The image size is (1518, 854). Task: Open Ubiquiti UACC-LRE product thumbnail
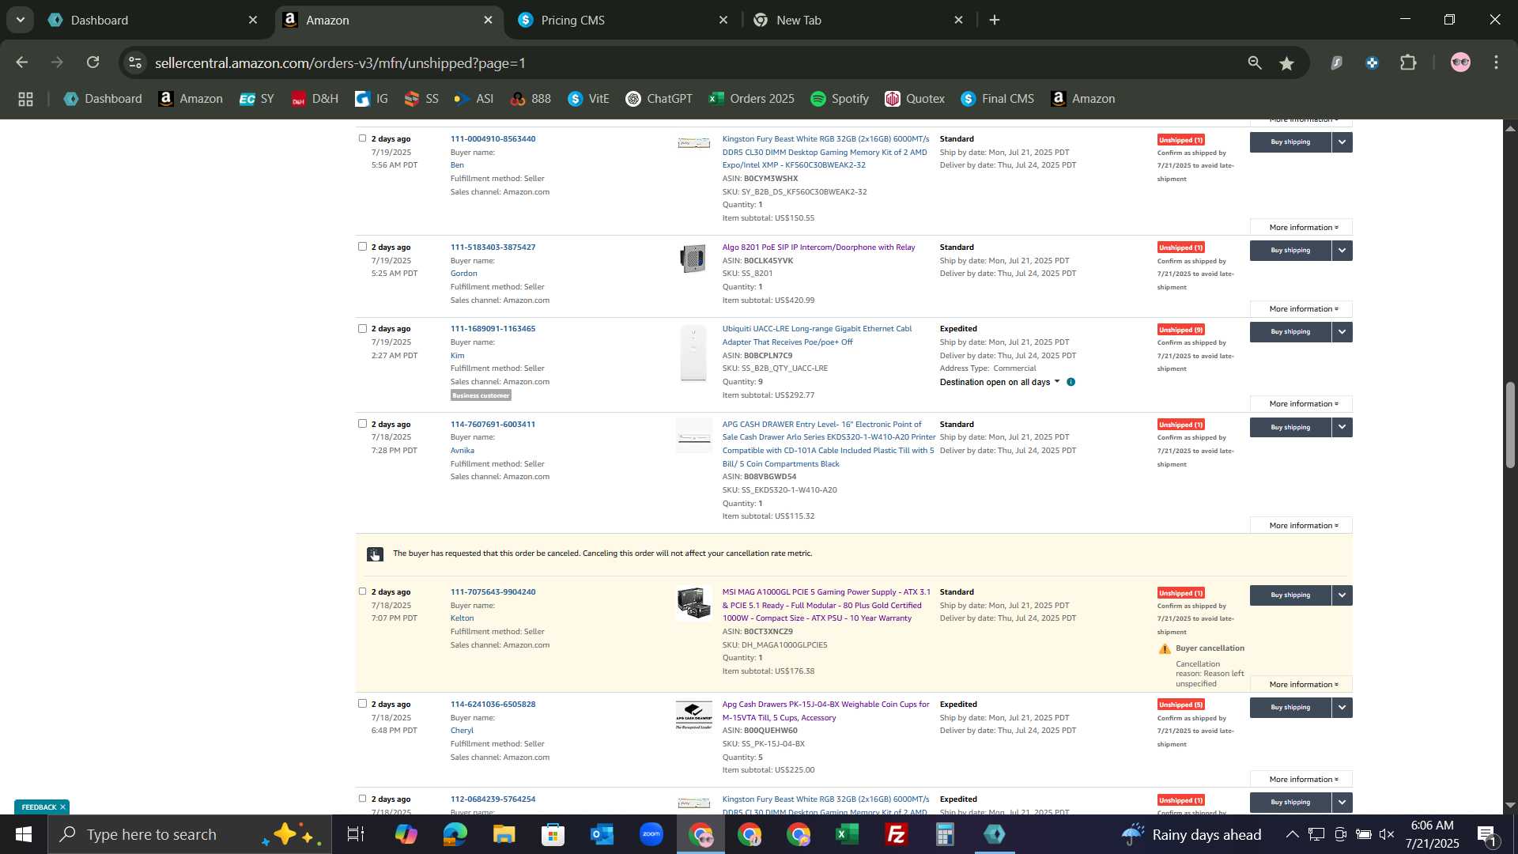(x=693, y=353)
